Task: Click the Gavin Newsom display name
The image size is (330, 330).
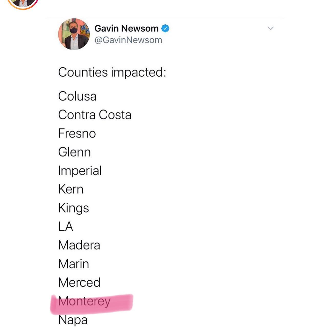Action: (x=126, y=28)
